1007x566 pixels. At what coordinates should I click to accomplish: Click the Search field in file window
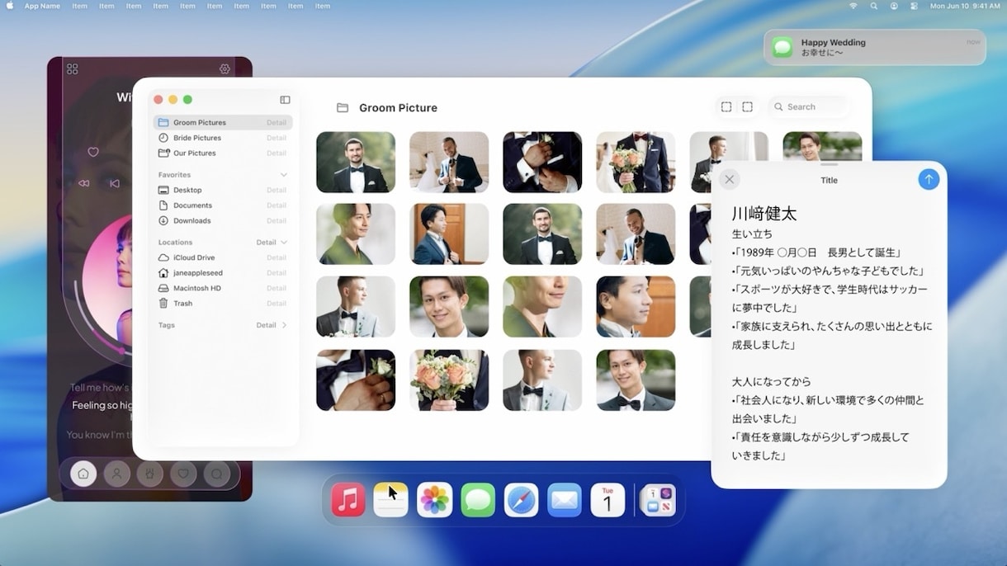tap(809, 106)
